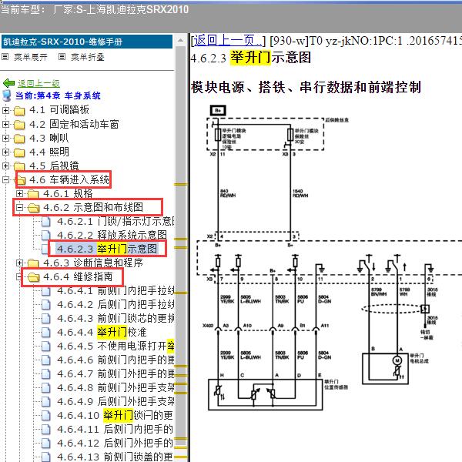The height and width of the screenshot is (462, 462).
Task: Select 4.6.2 示意图和布线图 tree item
Action: pos(93,207)
